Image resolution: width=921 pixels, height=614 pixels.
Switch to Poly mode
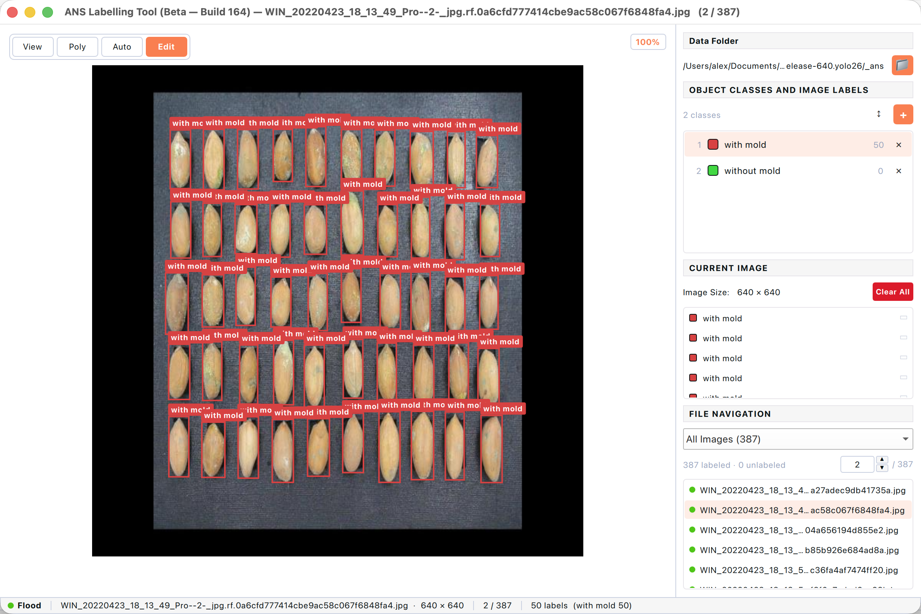point(77,46)
